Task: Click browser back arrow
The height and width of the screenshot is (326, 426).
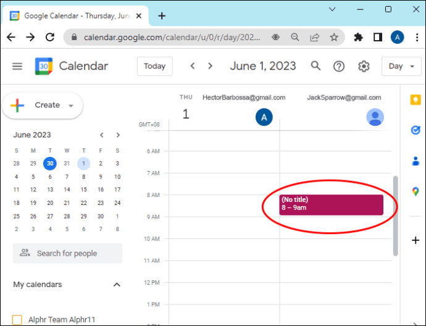Action: click(11, 37)
